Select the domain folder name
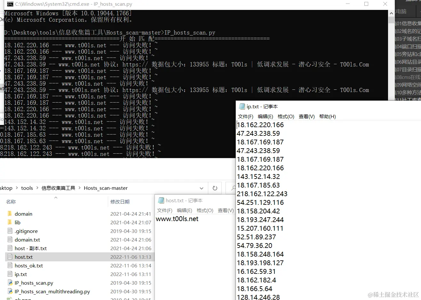Viewport: 421px width, 300px height. click(x=23, y=214)
